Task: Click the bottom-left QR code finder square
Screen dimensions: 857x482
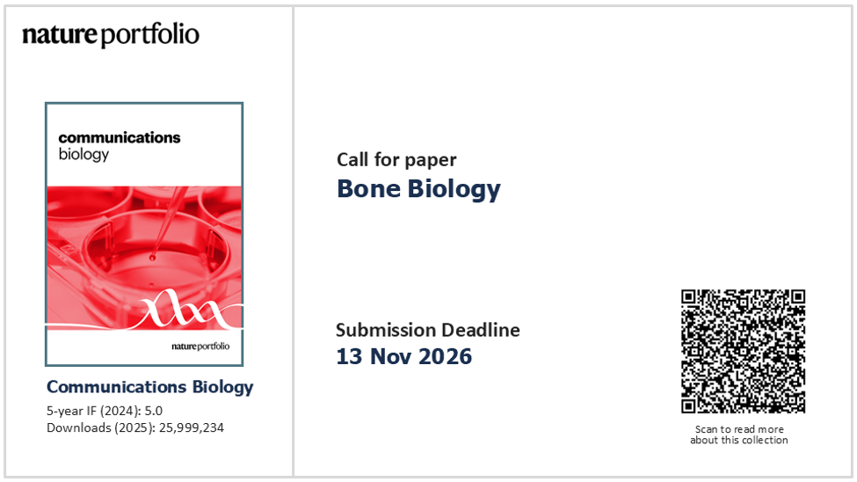Action: (688, 406)
